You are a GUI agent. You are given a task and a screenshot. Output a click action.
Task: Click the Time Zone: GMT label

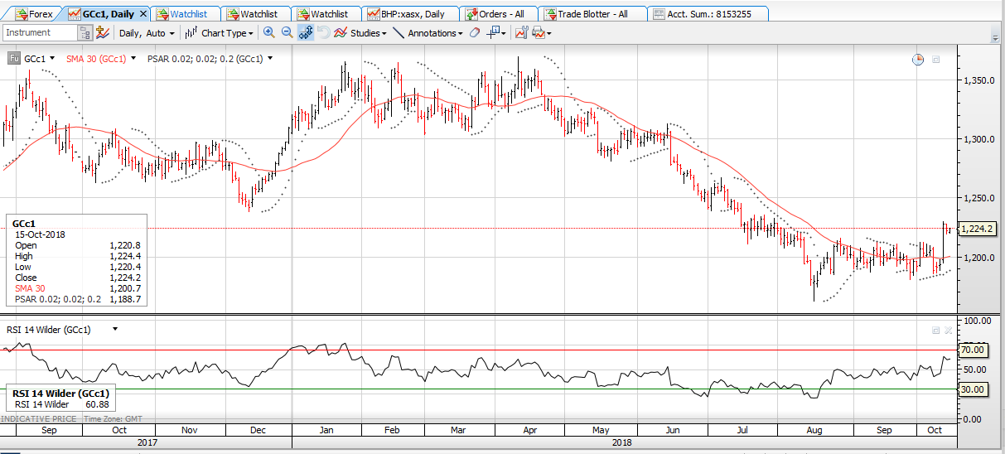click(114, 419)
